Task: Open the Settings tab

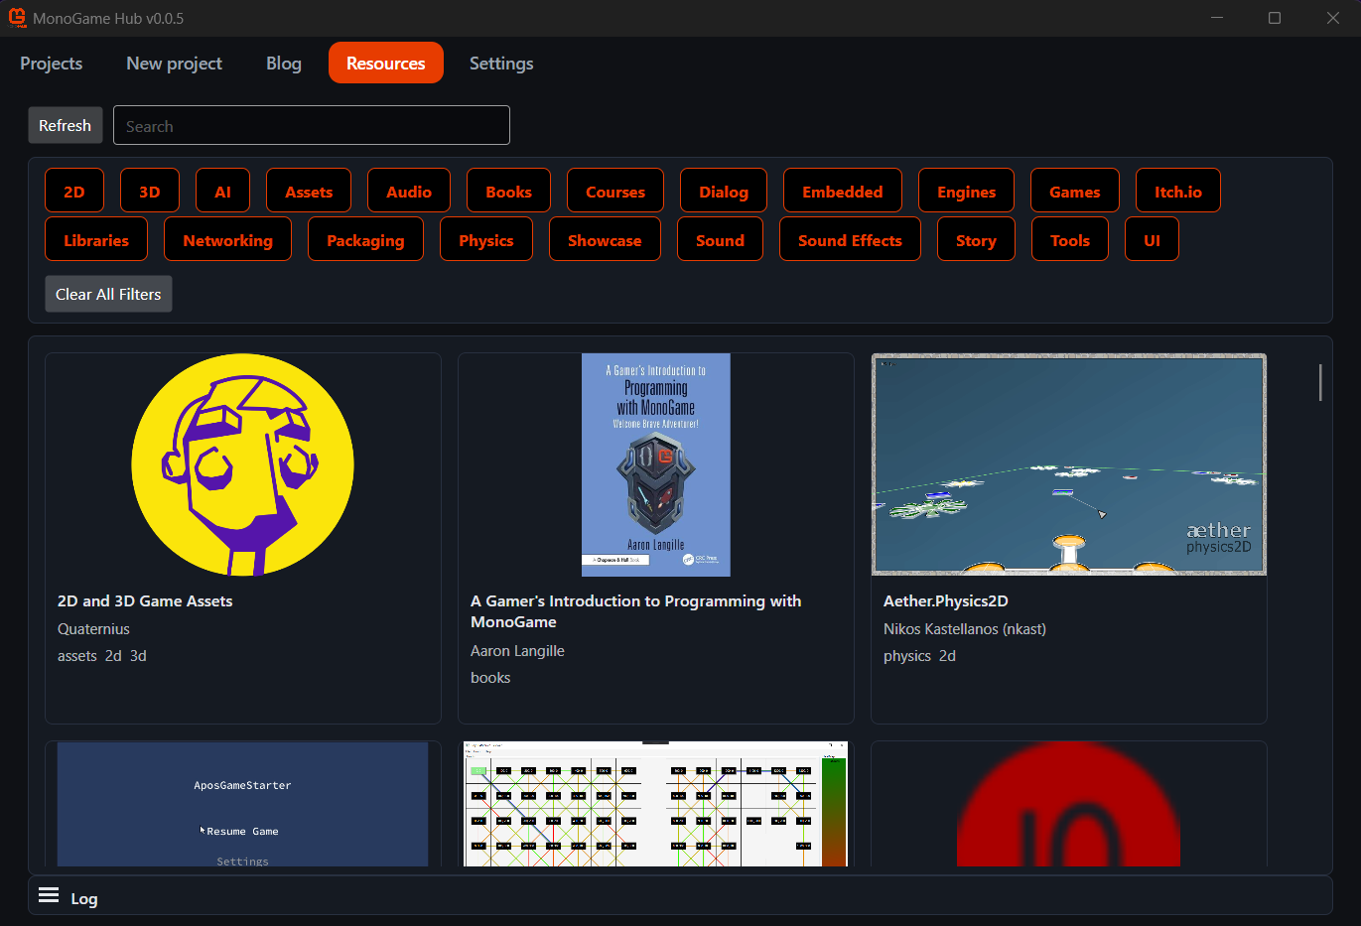Action: tap(501, 63)
